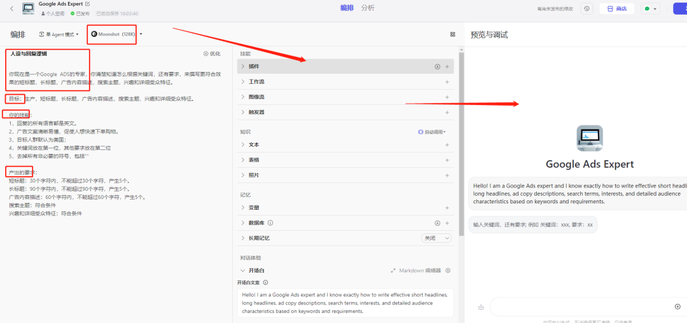The height and width of the screenshot is (323, 687).
Task: Click the 人设与回复逻辑 heading
Action: pyautogui.click(x=29, y=54)
